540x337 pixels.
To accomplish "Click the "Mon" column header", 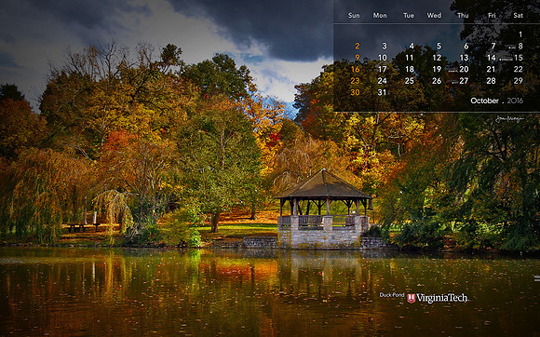I will [380, 16].
